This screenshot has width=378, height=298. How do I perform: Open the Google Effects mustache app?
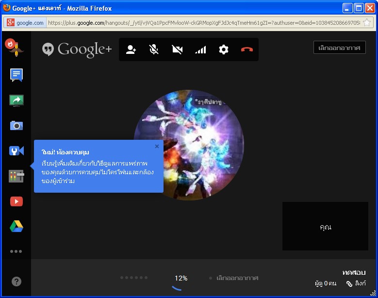[15, 48]
